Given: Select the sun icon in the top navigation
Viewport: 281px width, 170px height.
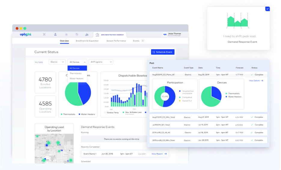Looking at the screenshot, I should [66, 35].
